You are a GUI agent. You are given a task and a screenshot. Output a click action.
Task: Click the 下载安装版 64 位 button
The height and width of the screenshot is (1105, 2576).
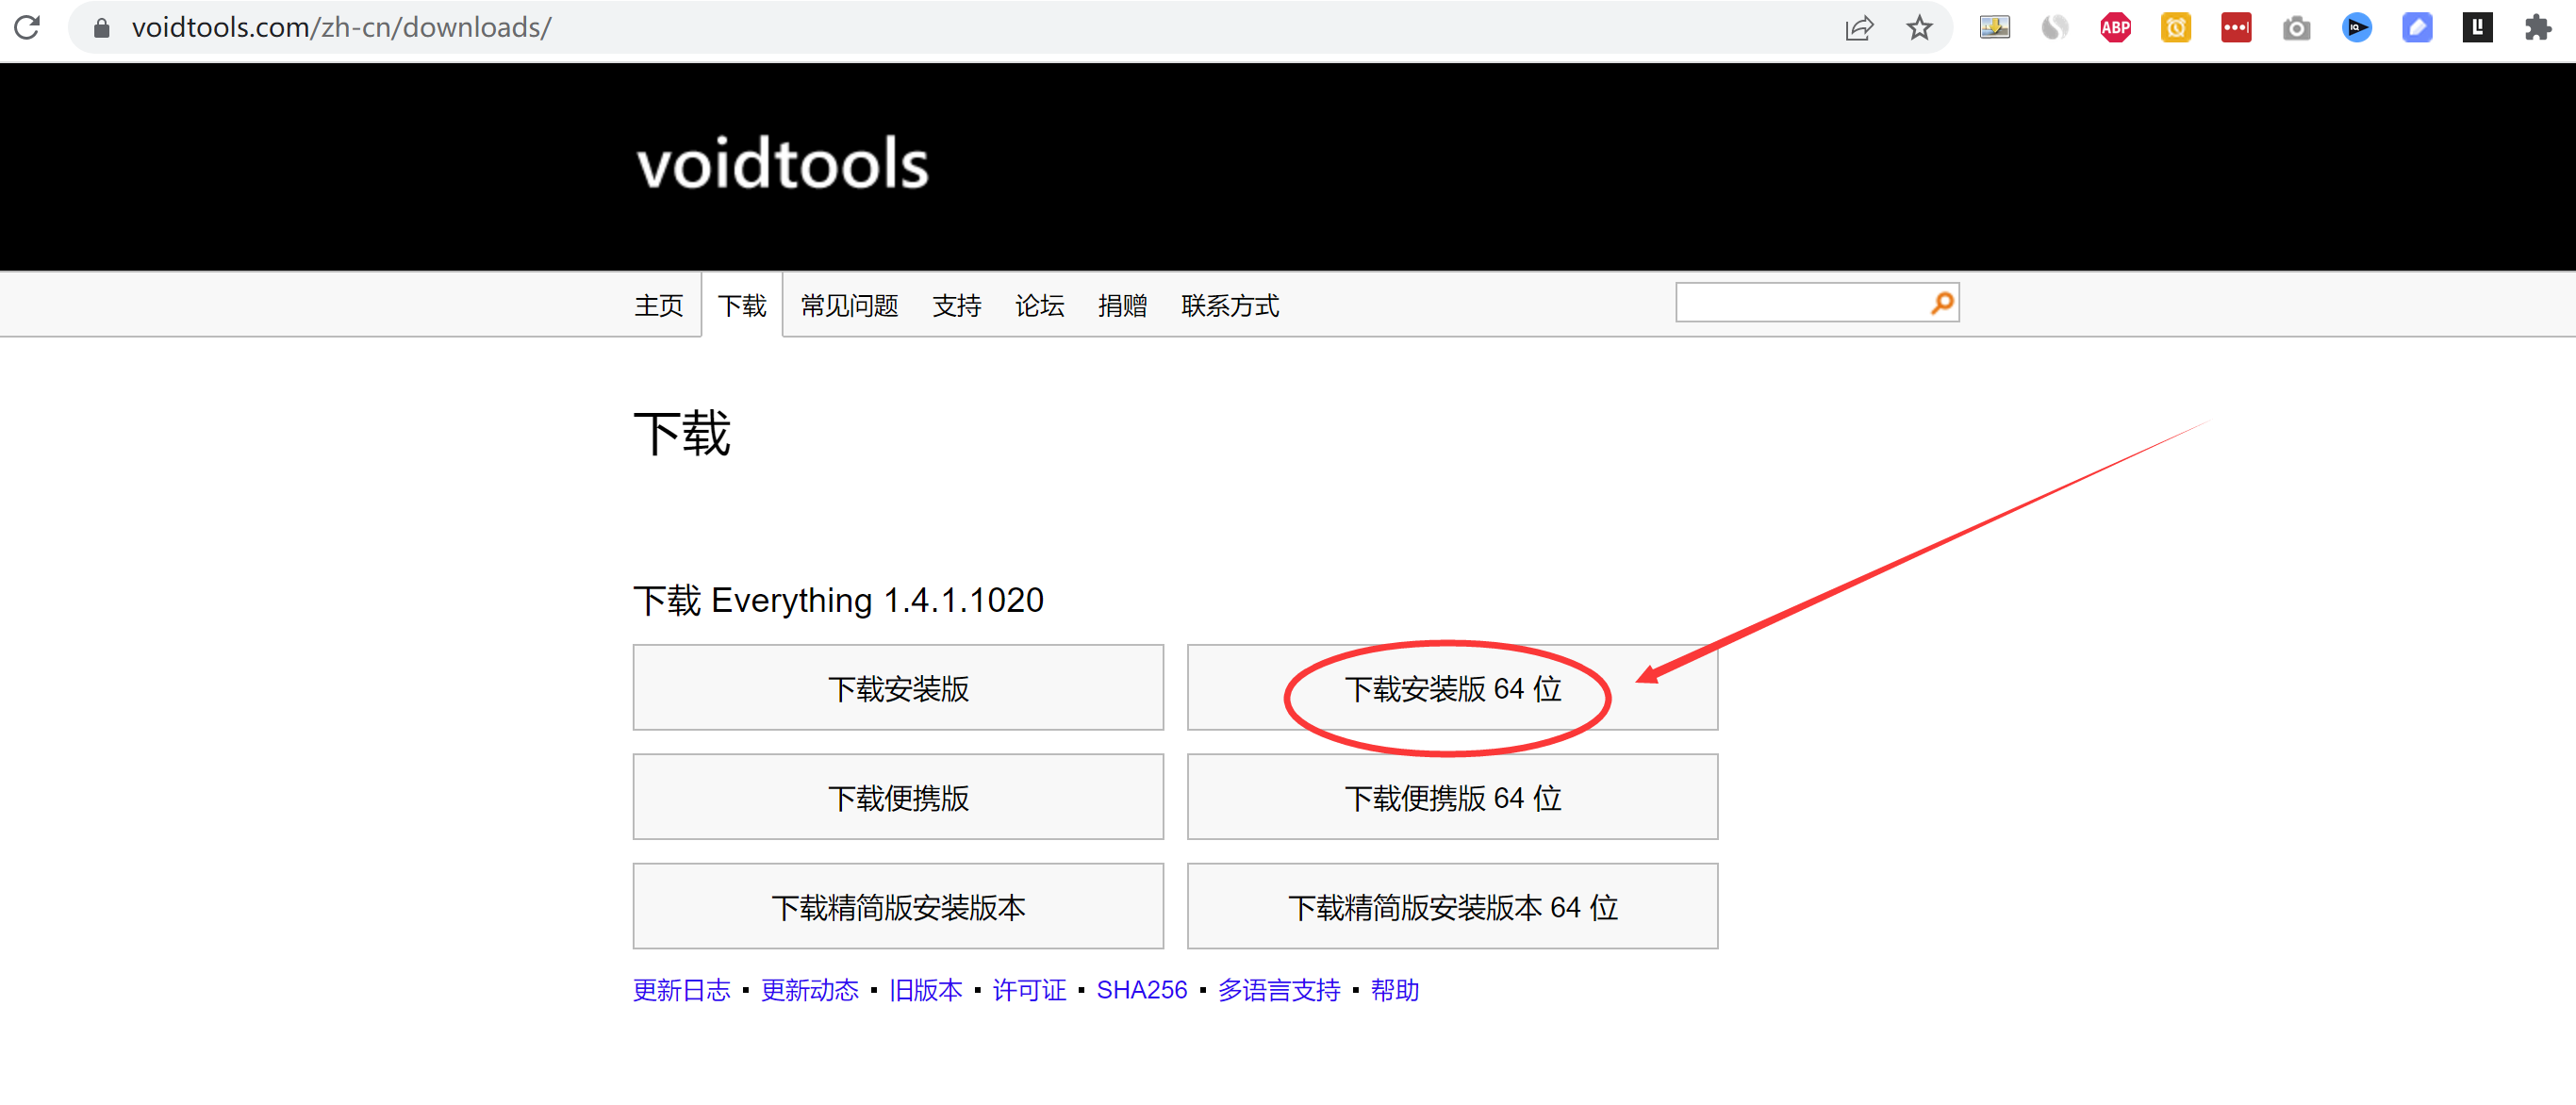pos(1452,688)
